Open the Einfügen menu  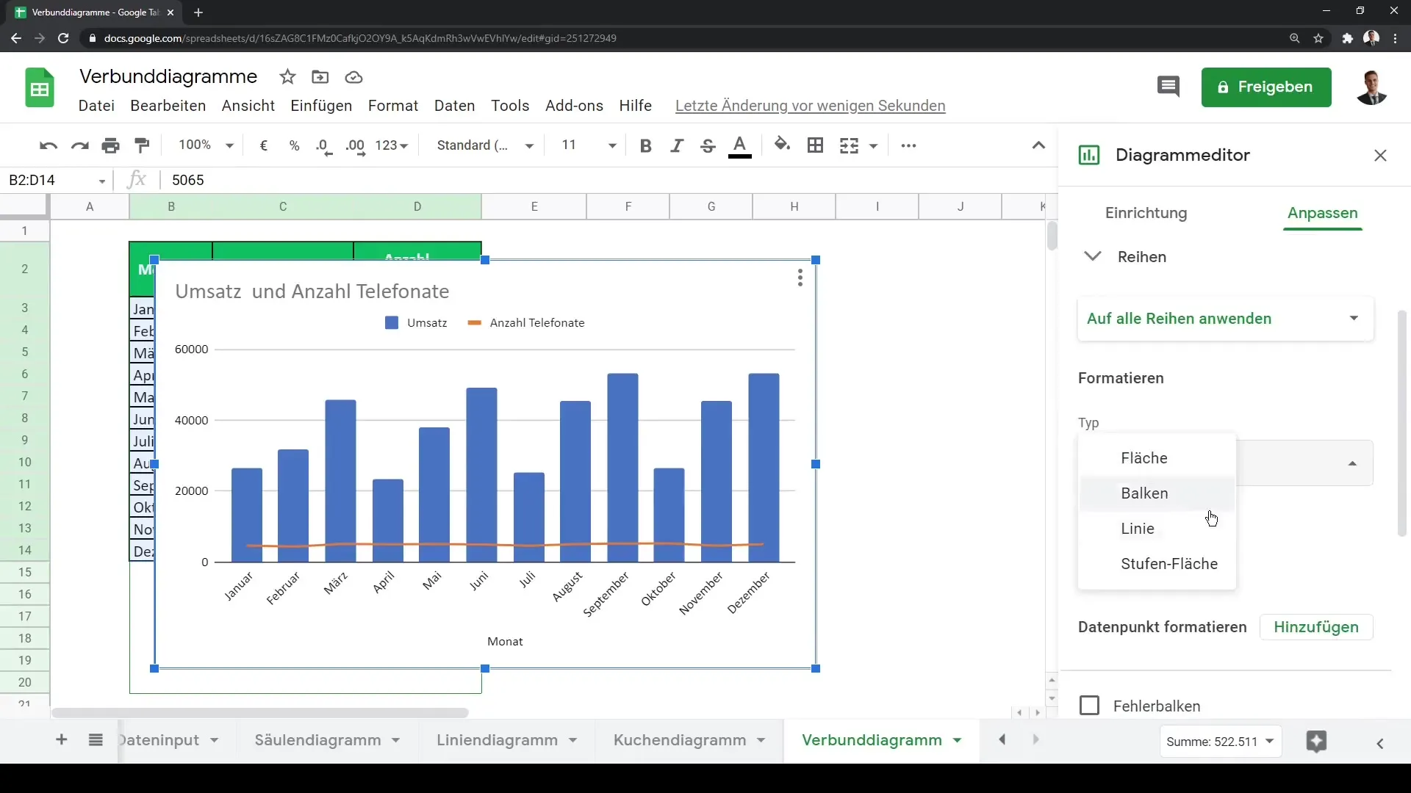tap(321, 106)
